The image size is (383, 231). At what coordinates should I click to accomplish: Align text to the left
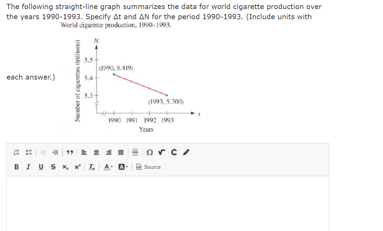84,153
